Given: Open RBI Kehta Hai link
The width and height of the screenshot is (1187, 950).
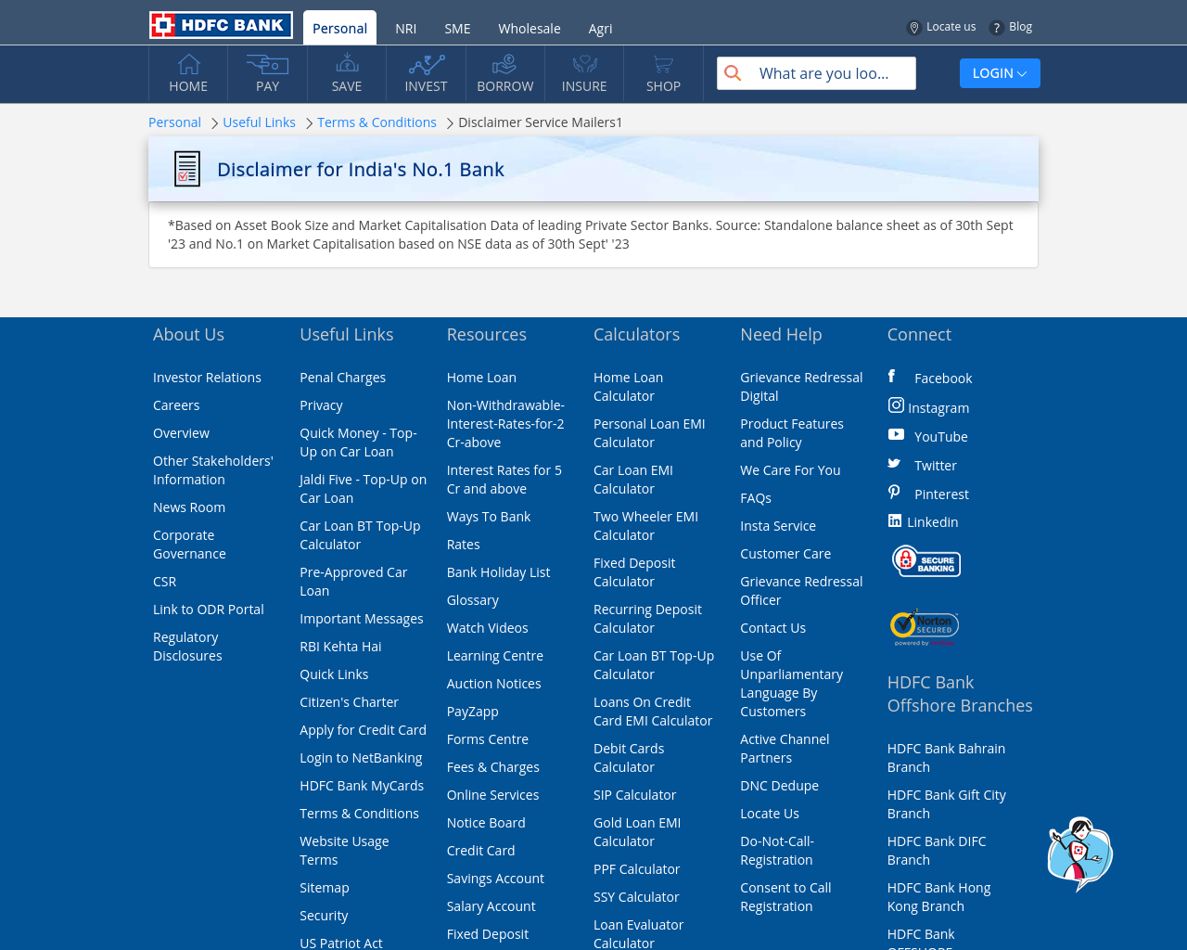Looking at the screenshot, I should click(x=340, y=647).
